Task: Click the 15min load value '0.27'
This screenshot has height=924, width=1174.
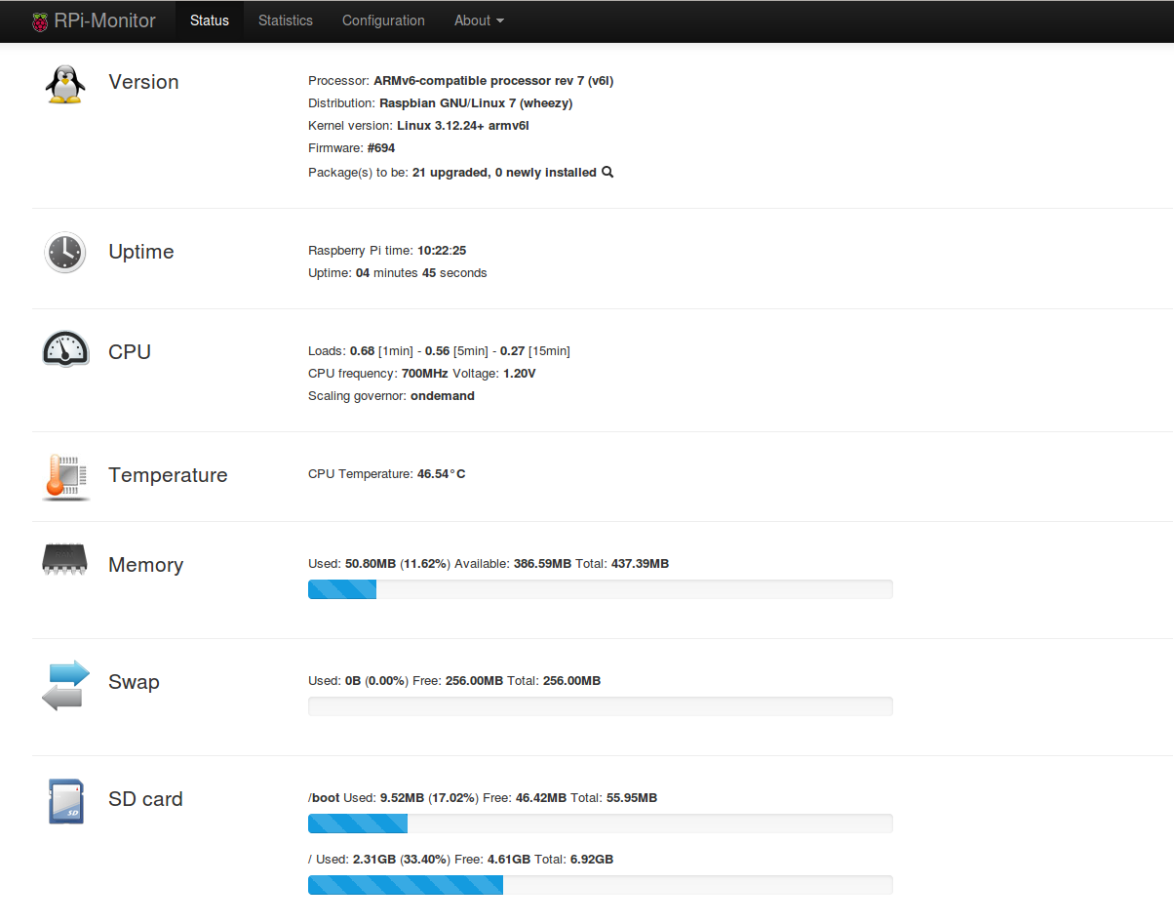Action: click(x=512, y=351)
